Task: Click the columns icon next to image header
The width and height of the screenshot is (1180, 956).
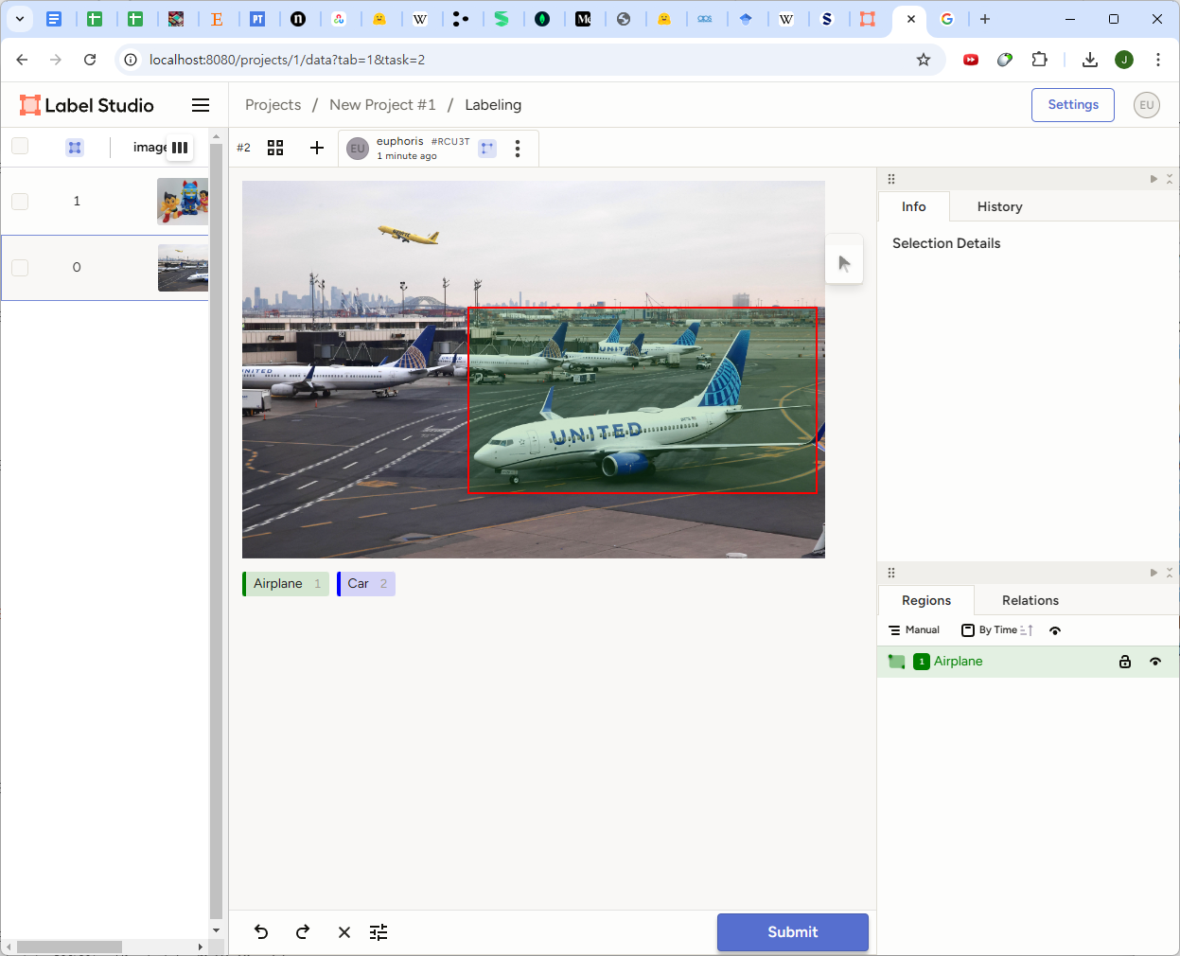Action: (x=180, y=148)
